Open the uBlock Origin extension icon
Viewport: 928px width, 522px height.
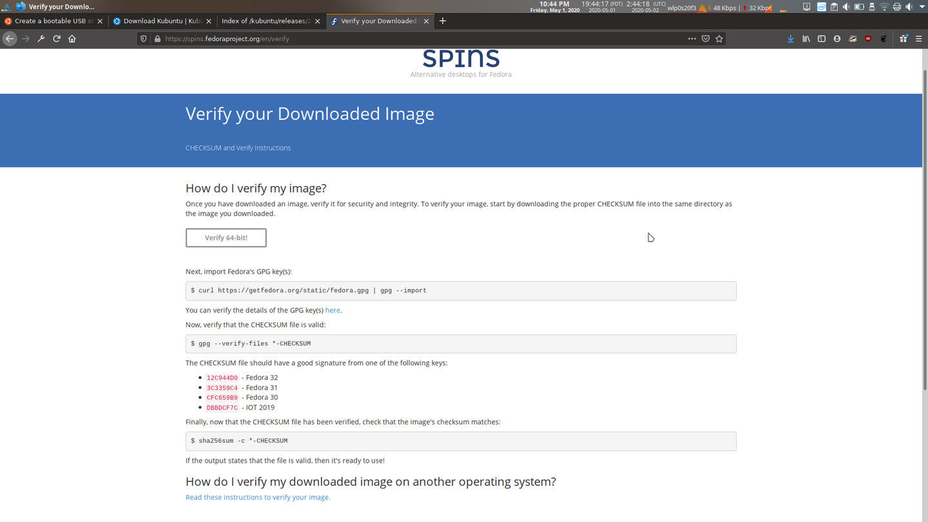[x=868, y=39]
